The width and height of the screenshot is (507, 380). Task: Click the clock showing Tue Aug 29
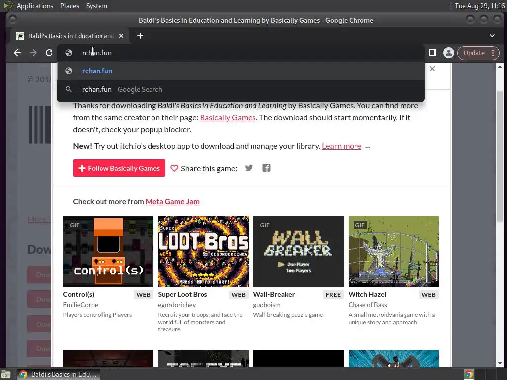tap(479, 6)
